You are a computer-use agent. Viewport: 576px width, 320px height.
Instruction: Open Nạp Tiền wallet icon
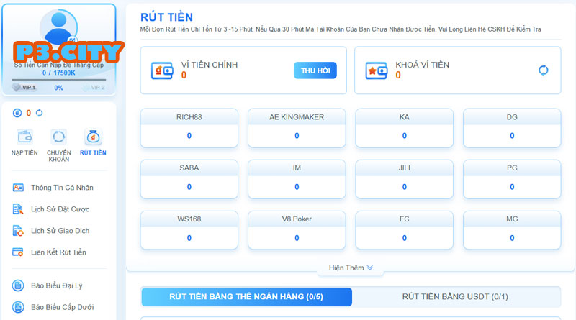click(x=24, y=137)
